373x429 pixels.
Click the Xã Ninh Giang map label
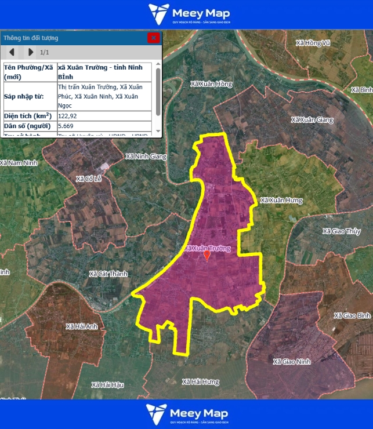click(146, 157)
